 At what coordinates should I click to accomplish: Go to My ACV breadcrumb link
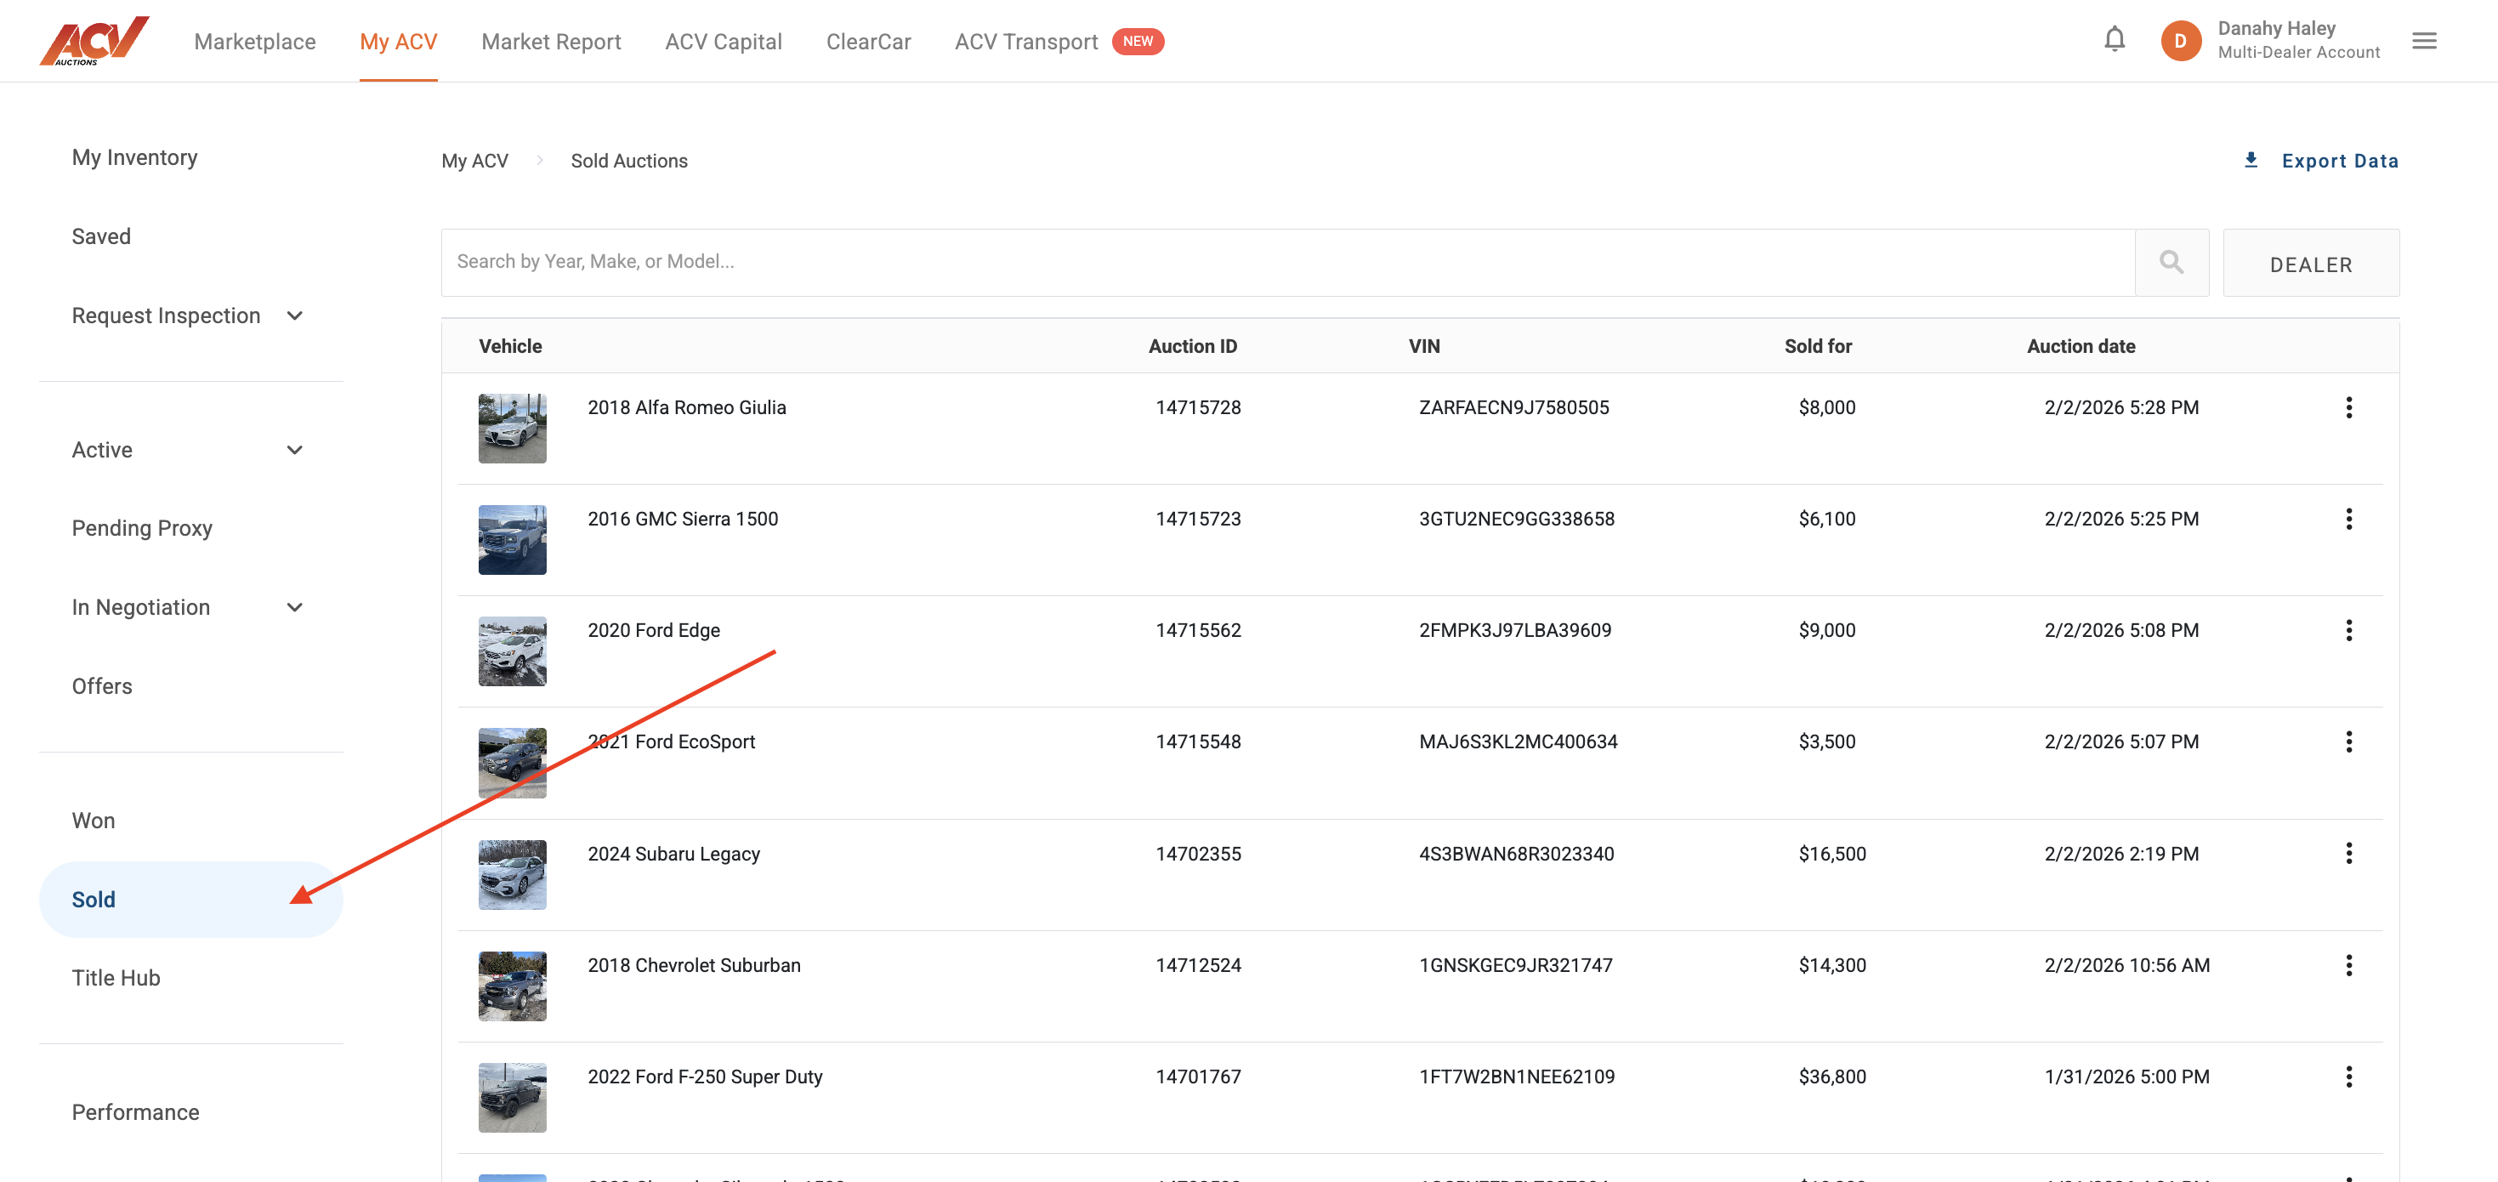474,161
